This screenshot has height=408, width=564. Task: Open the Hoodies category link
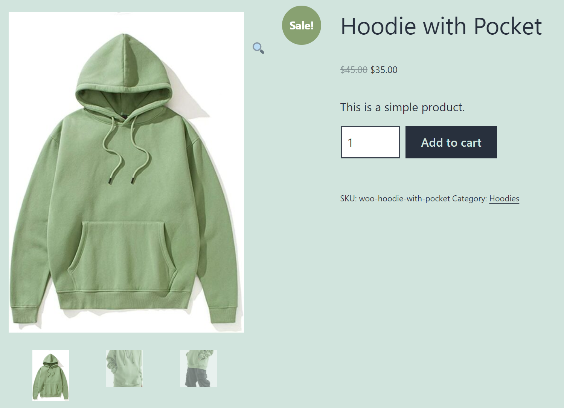504,199
